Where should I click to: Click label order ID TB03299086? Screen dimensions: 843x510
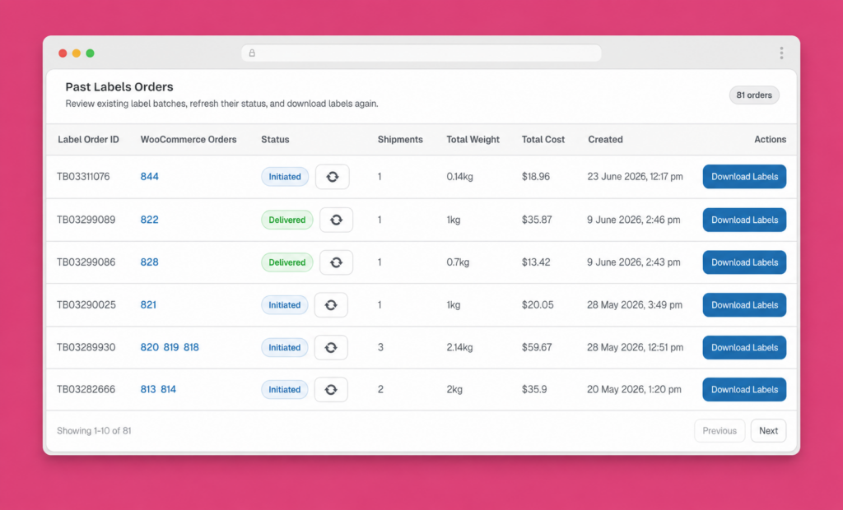click(x=86, y=262)
